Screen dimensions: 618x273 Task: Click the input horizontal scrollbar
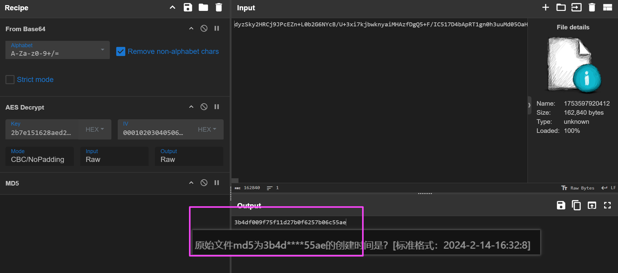tap(235, 180)
